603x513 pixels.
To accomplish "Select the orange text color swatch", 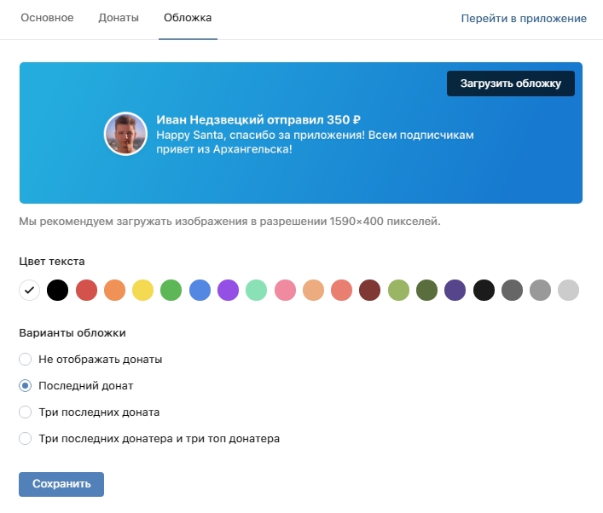I will [114, 290].
